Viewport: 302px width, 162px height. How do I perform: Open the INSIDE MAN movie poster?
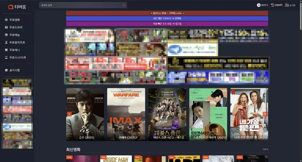(116, 159)
